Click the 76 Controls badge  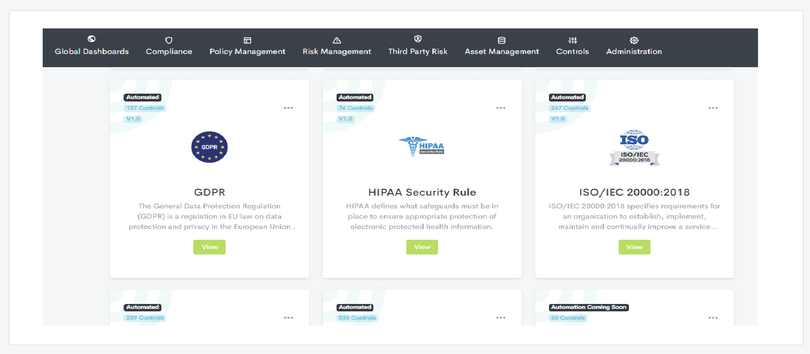[356, 108]
